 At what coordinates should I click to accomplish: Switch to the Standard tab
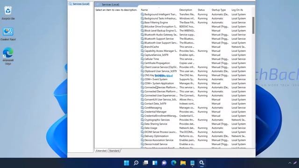coord(114,151)
